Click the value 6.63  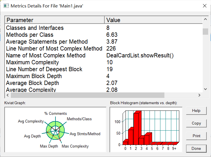coord(112,35)
